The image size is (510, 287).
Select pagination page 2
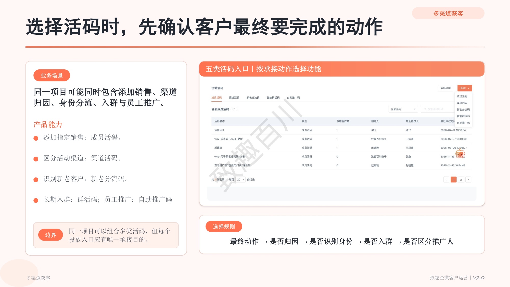coord(461,180)
